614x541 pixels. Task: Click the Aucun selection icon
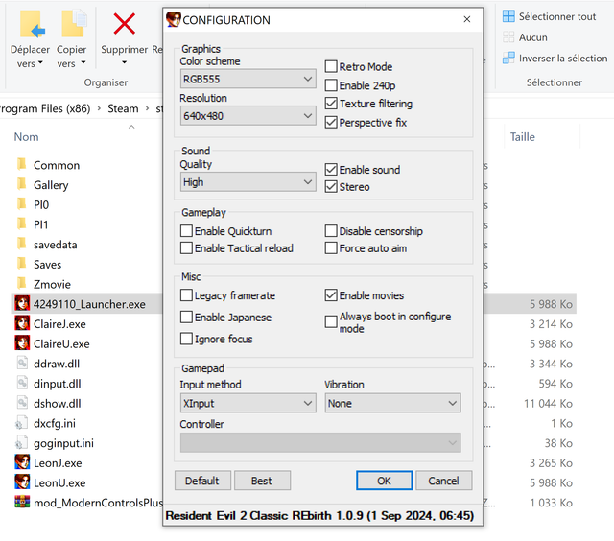[x=508, y=37]
